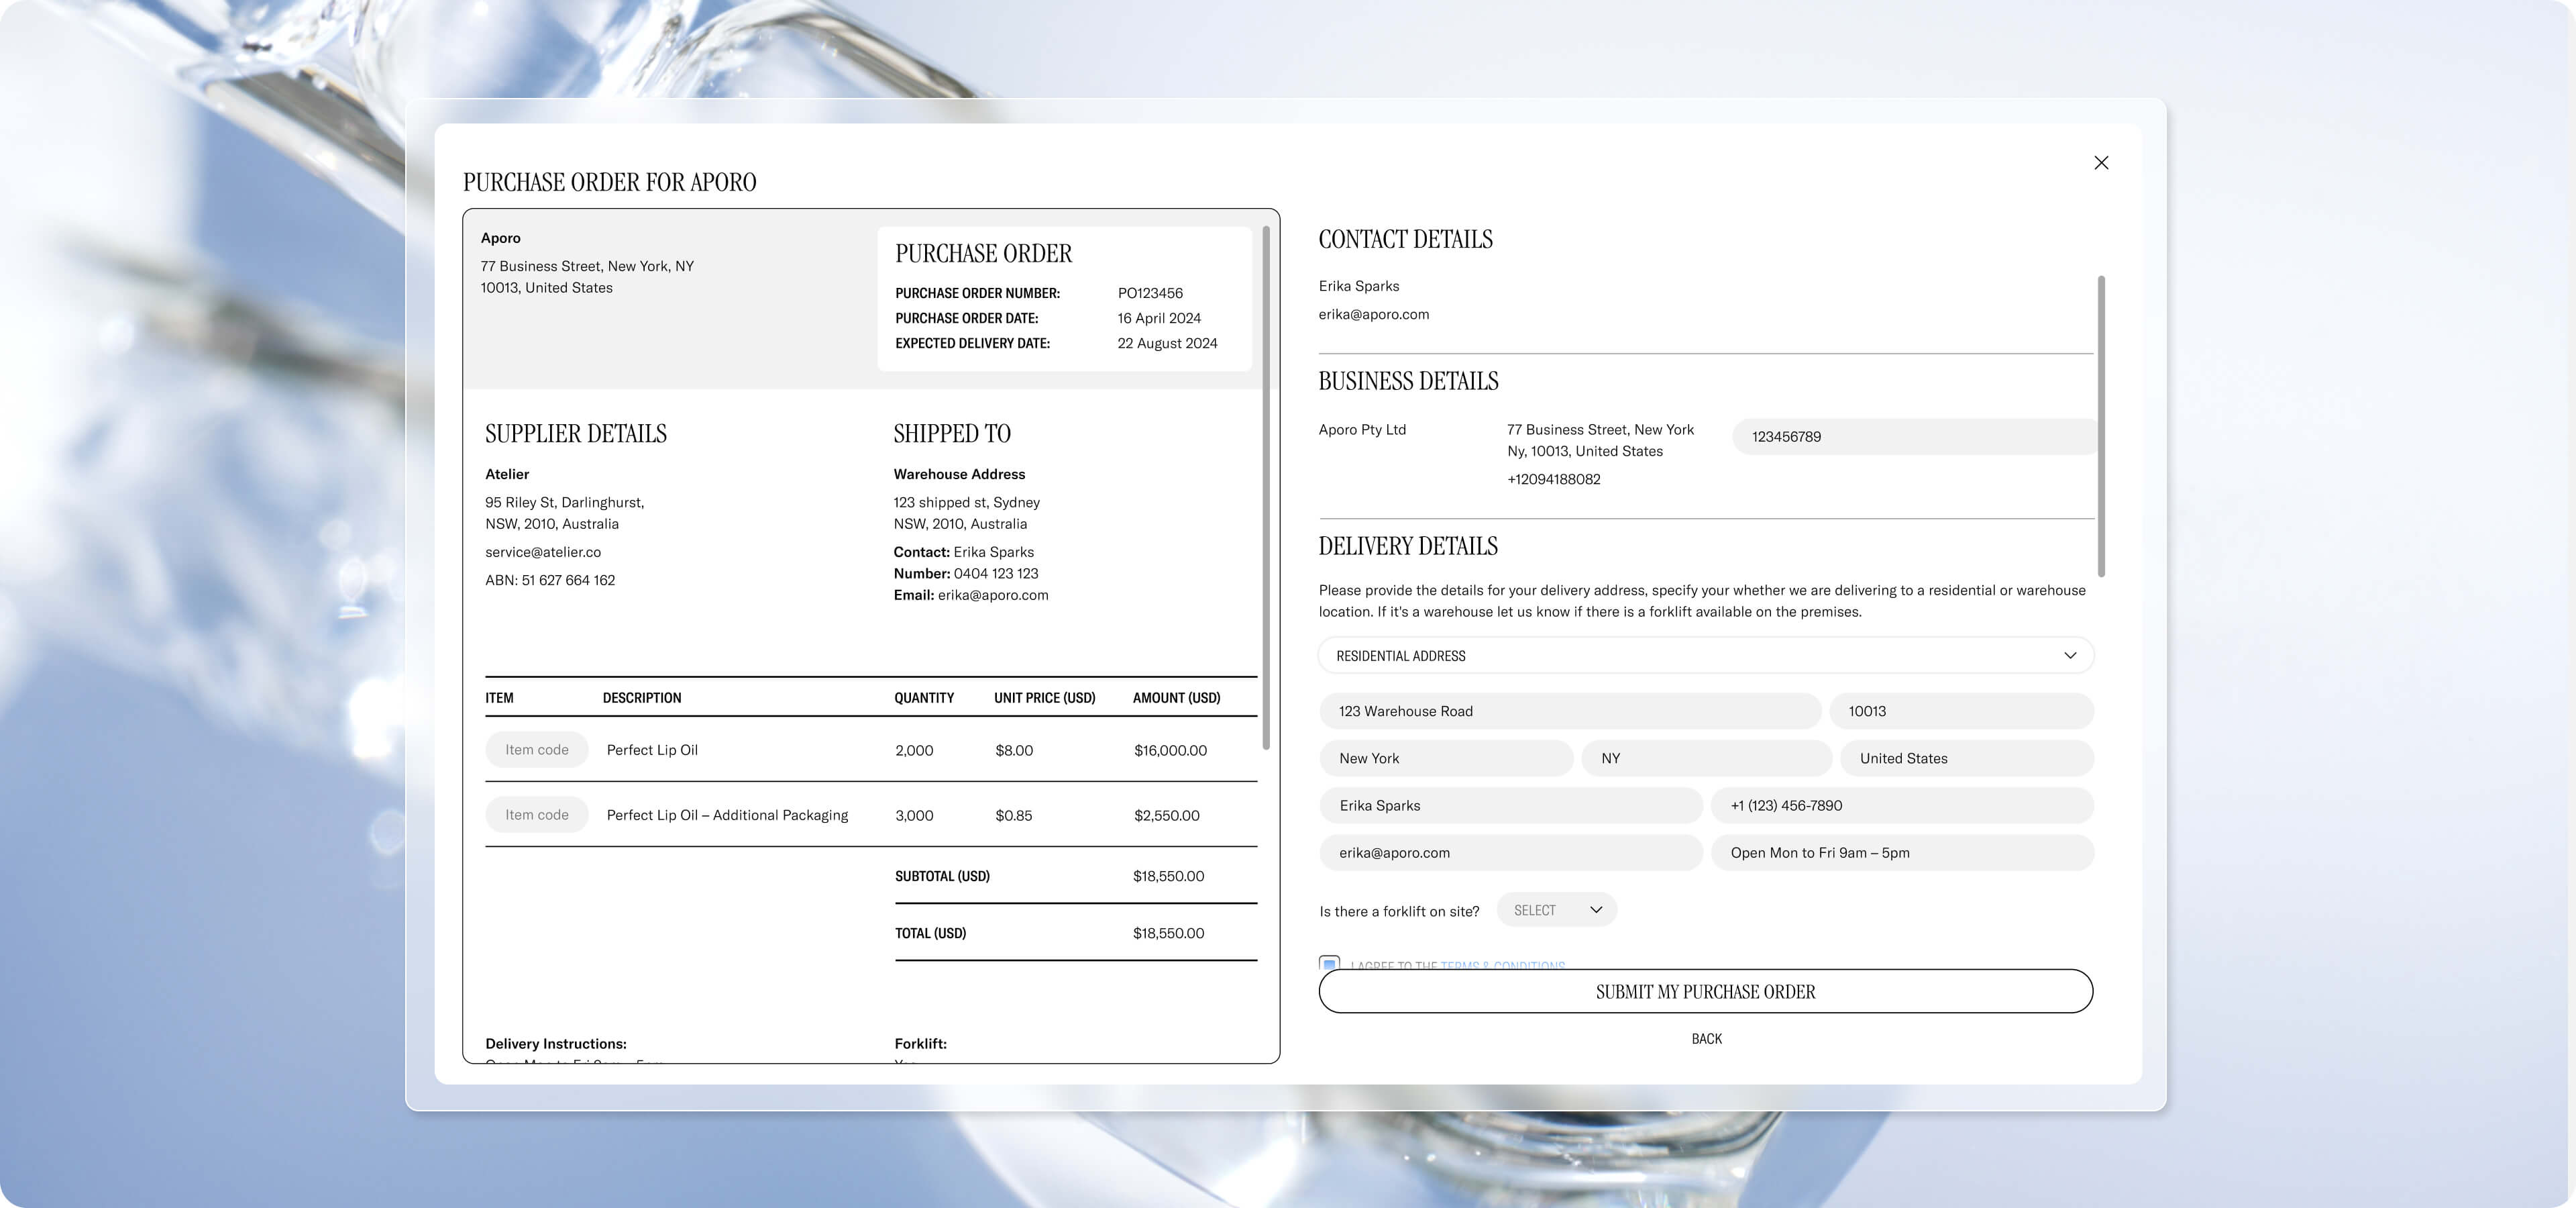Click Submit My Purchase Order button
The image size is (2576, 1208).
coord(1705,991)
